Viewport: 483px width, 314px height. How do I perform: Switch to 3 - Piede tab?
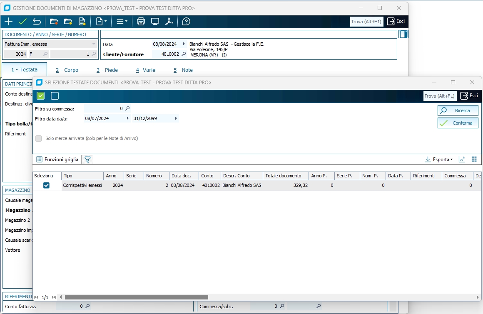point(107,70)
